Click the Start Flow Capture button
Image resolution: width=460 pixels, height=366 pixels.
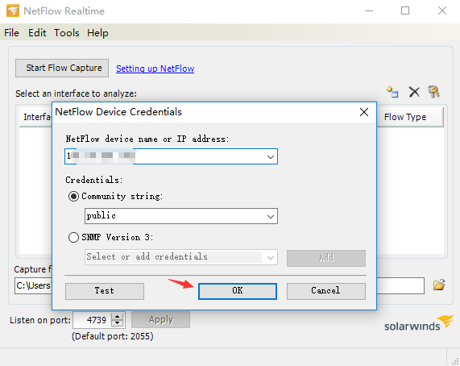coord(62,68)
